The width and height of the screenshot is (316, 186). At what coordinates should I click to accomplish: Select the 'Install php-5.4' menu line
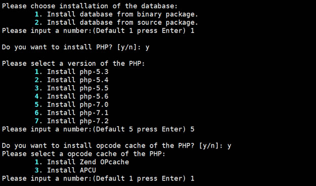coord(72,80)
